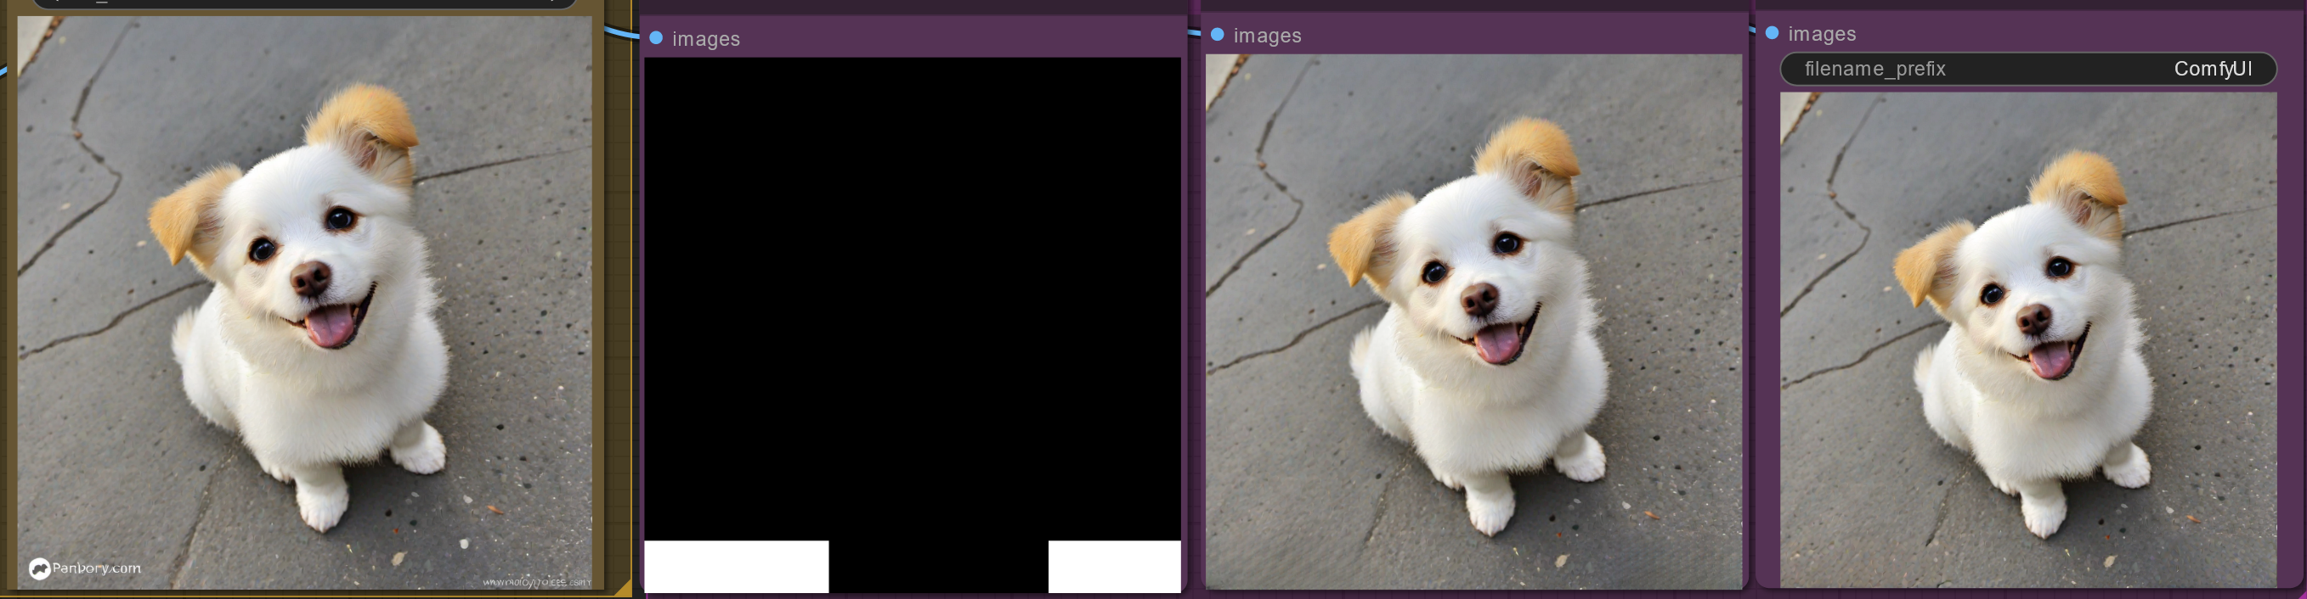The height and width of the screenshot is (599, 2307).
Task: Click the images input dot on the middle puppy preview node
Action: (x=1217, y=35)
